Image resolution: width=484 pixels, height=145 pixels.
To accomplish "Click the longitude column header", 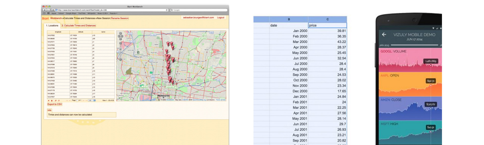I will (58, 32).
